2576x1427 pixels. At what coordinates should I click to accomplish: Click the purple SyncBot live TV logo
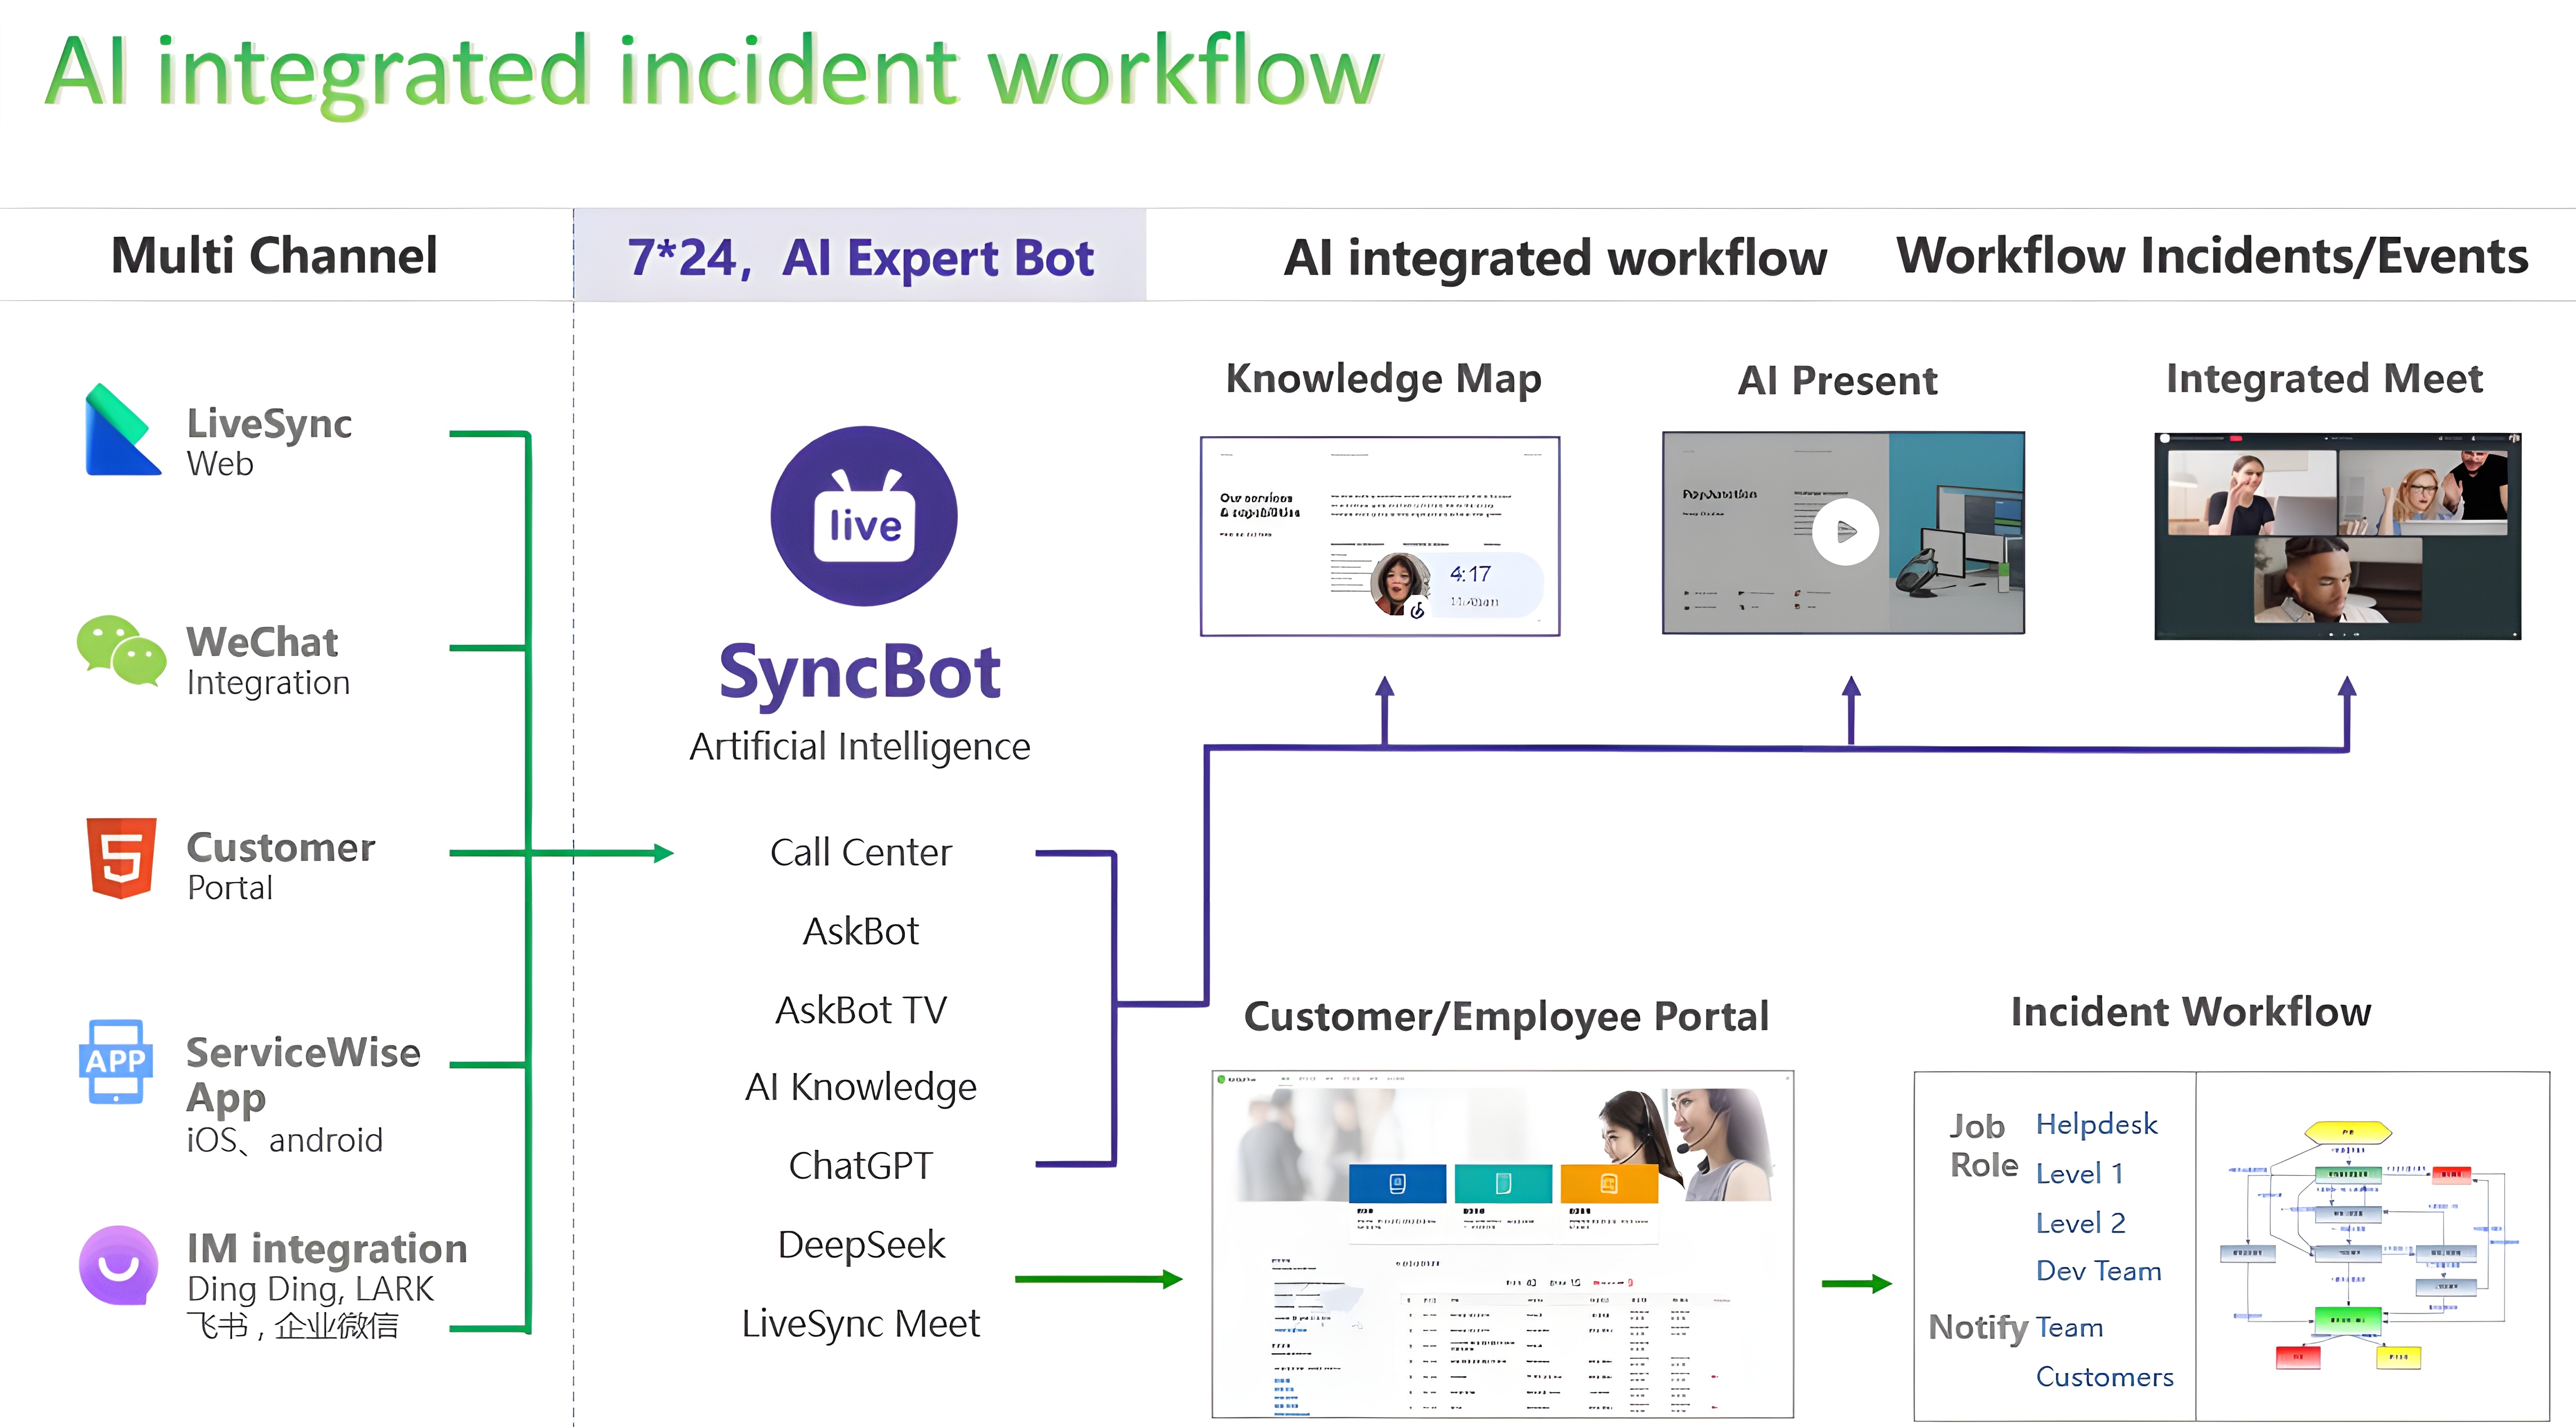click(x=864, y=516)
